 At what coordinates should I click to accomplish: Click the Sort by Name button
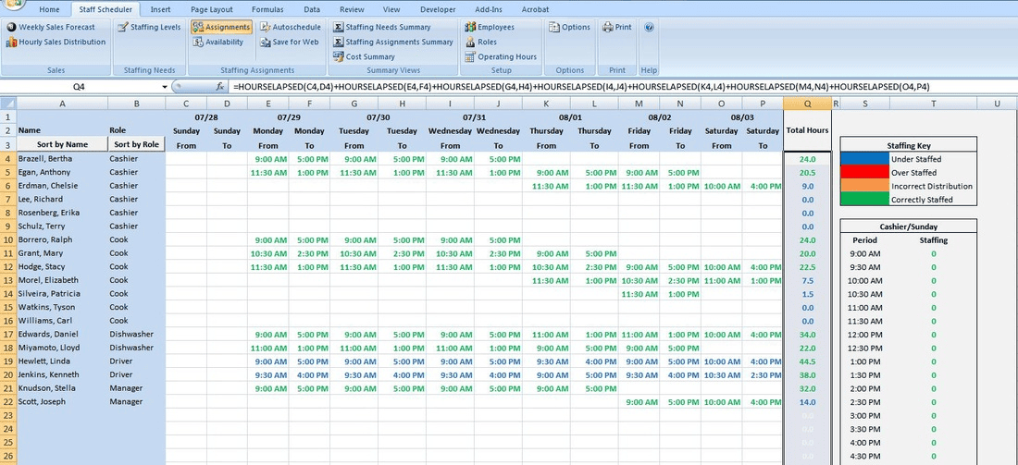coord(62,144)
